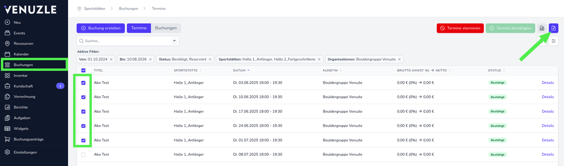Go to Ressourcen via its pin icon

tap(7, 43)
